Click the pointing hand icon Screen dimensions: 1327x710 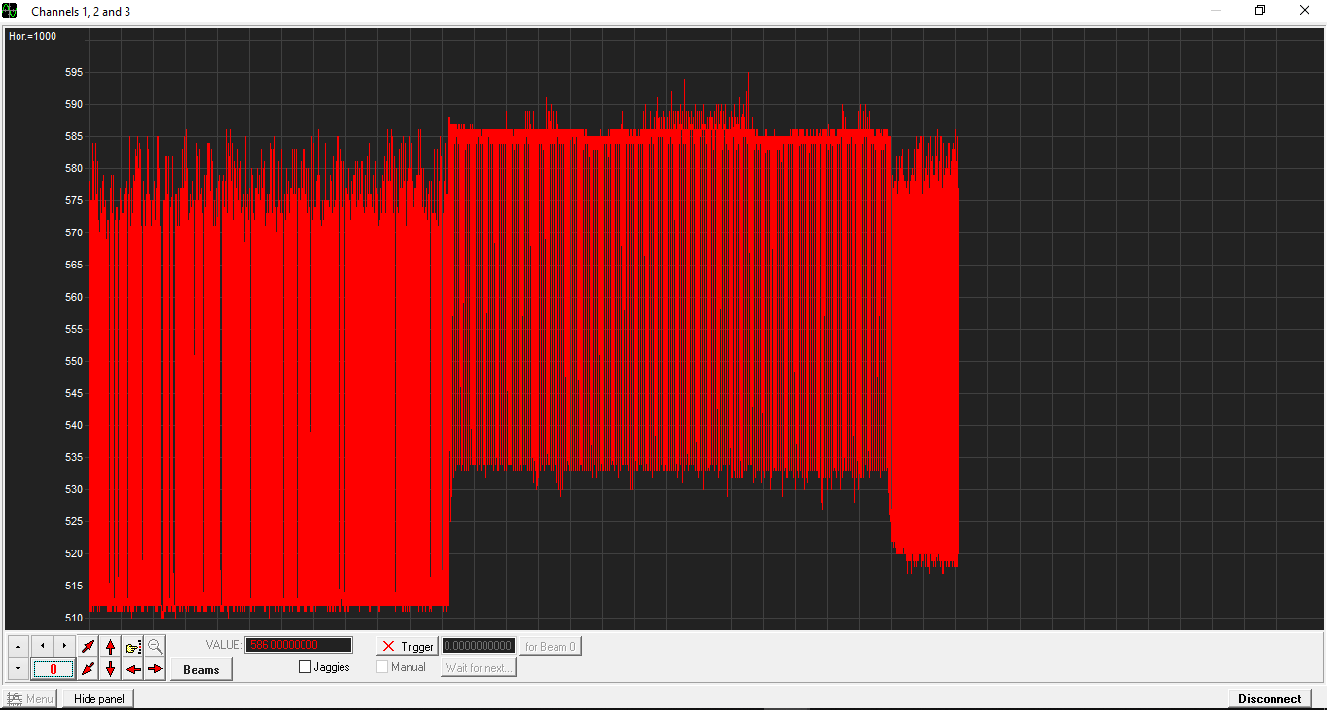[x=133, y=646]
